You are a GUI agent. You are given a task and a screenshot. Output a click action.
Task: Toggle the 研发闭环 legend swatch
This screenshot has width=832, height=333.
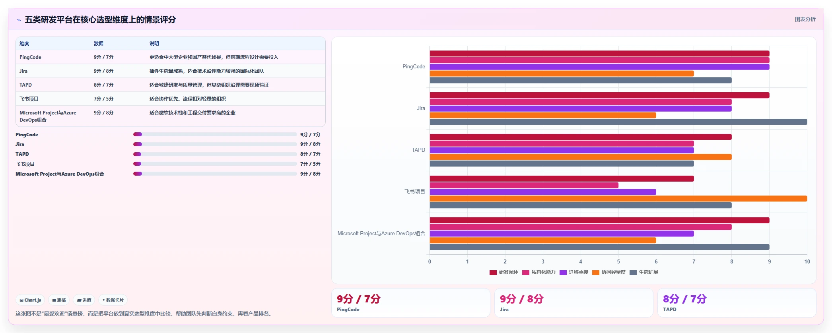[x=493, y=272]
